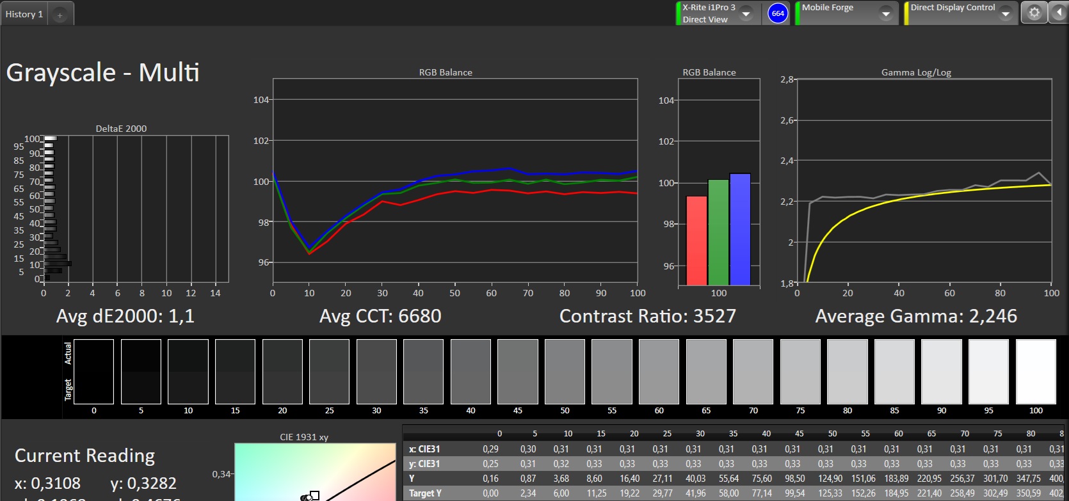This screenshot has width=1069, height=501.
Task: Choose the 20 percent grayscale patch
Action: pyautogui.click(x=282, y=372)
